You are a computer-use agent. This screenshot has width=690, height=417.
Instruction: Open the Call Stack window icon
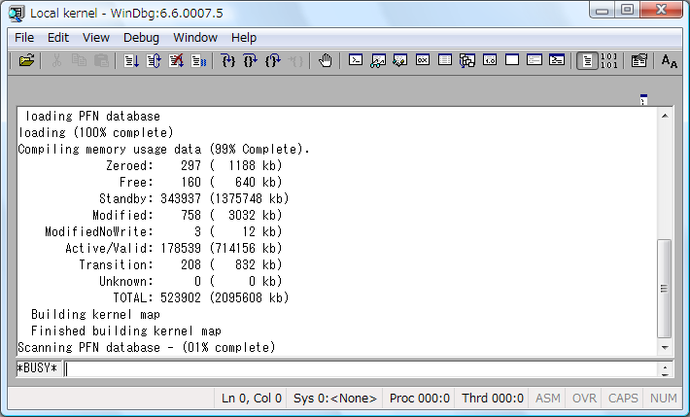click(467, 60)
